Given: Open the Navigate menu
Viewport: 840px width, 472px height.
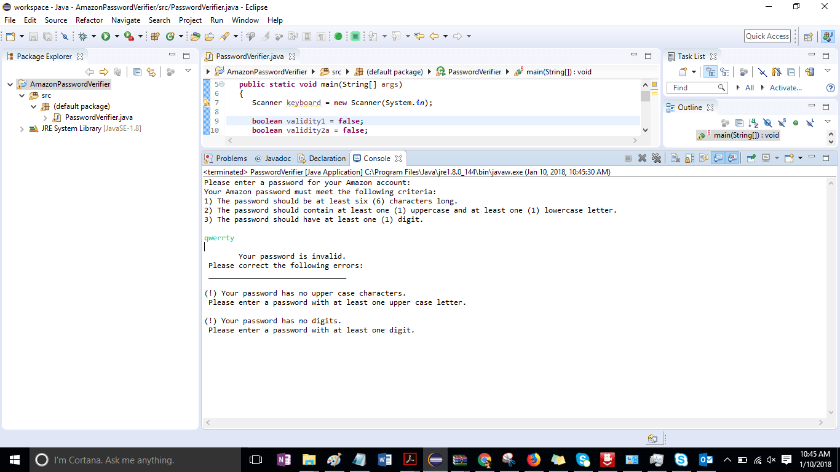Looking at the screenshot, I should [126, 20].
